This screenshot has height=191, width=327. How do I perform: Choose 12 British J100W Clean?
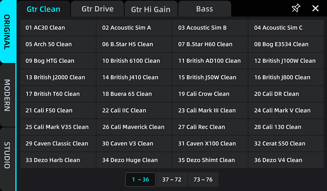coord(286,61)
